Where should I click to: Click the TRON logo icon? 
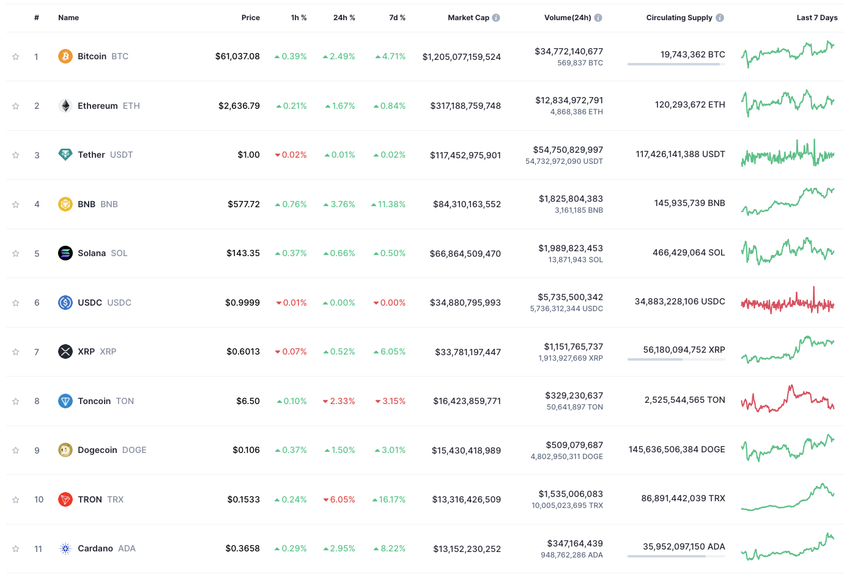tap(65, 499)
